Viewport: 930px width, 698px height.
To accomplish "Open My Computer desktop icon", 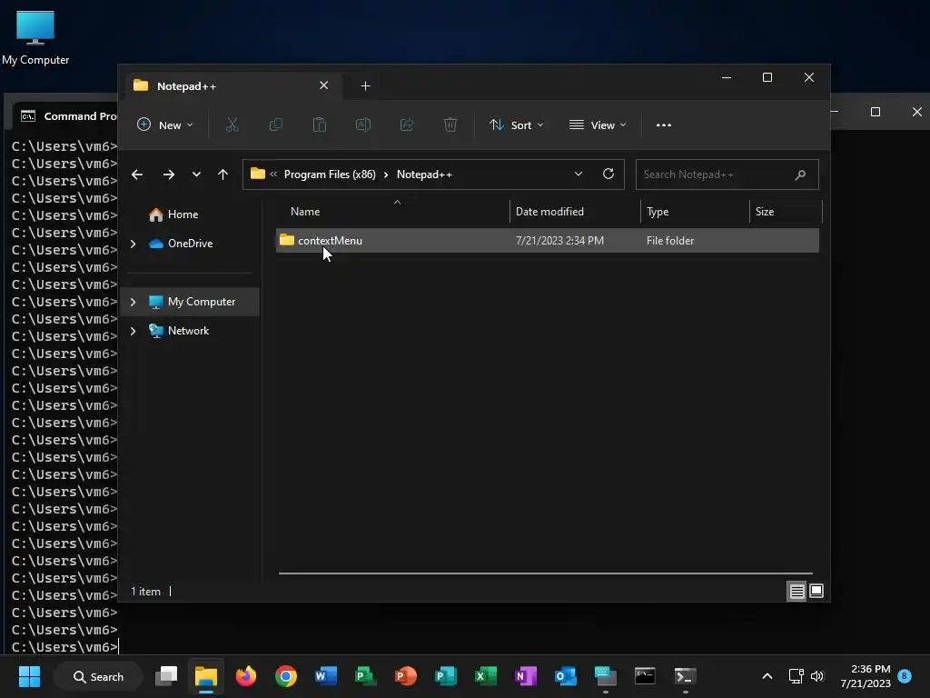I will (35, 37).
